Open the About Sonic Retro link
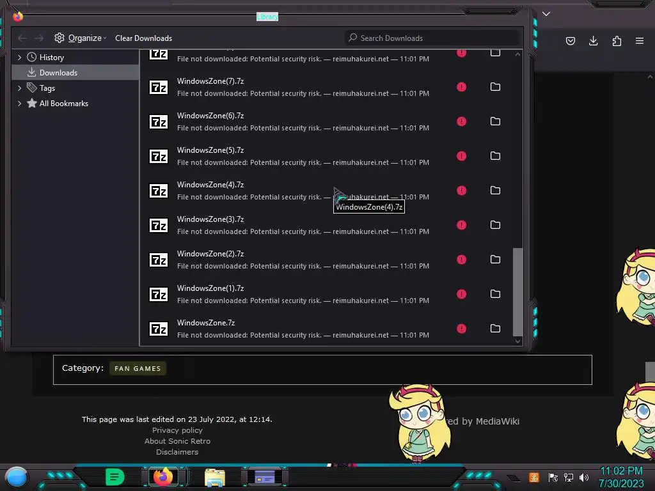The width and height of the screenshot is (655, 491). pyautogui.click(x=177, y=441)
